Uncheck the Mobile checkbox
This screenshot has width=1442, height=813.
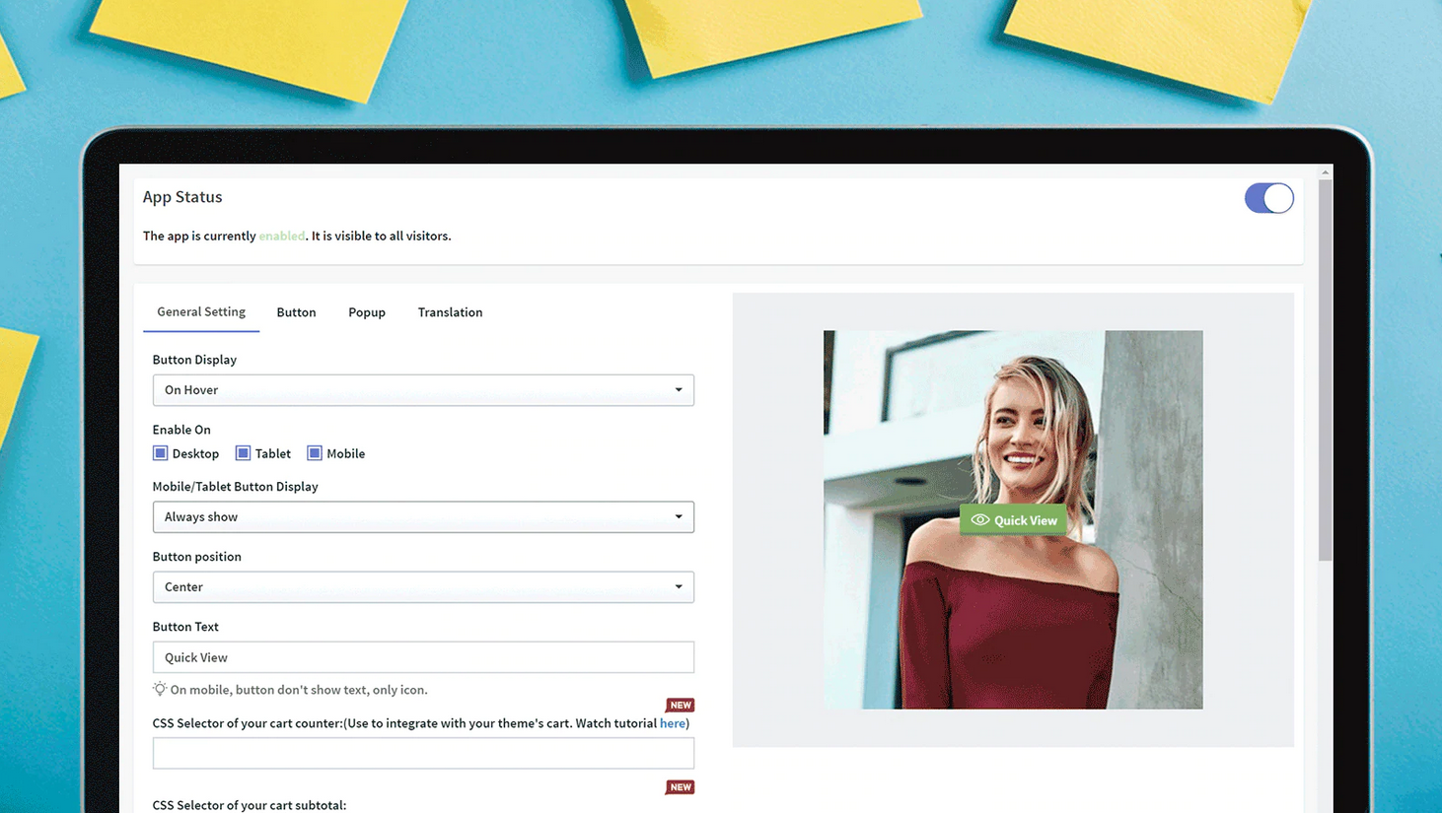315,453
